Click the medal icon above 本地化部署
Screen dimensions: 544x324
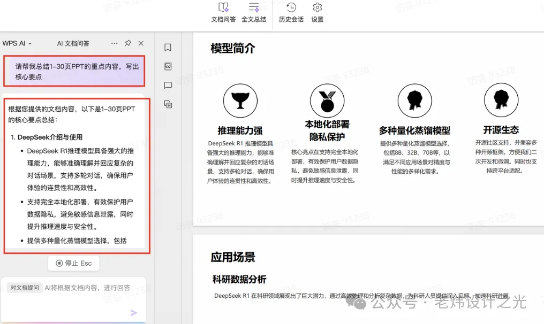click(327, 101)
